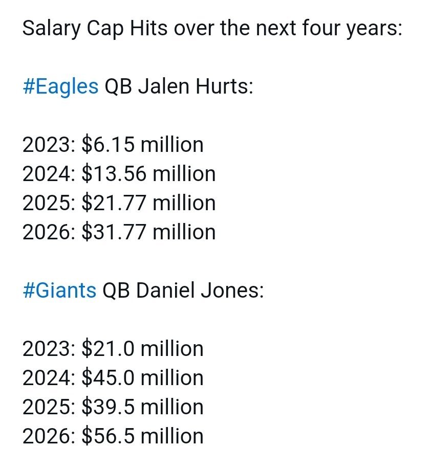Click the '$31.77 million' amount
The height and width of the screenshot is (469, 429).
[148, 232]
